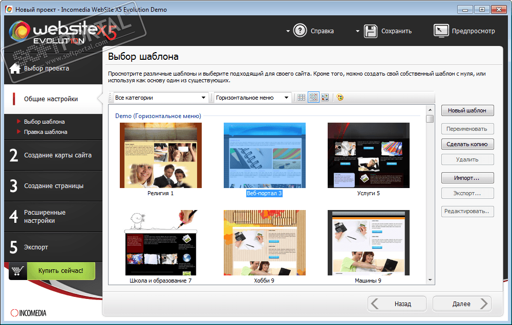512x325 pixels.
Task: Click the Выбор шаблона page heading
Action: 143,57
